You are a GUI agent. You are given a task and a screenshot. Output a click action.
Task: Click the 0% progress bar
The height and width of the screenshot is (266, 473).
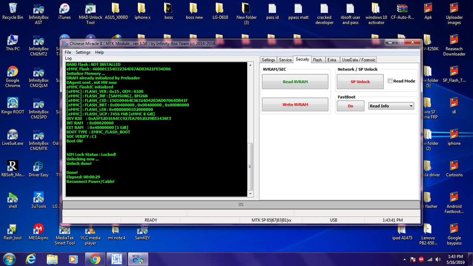click(241, 204)
